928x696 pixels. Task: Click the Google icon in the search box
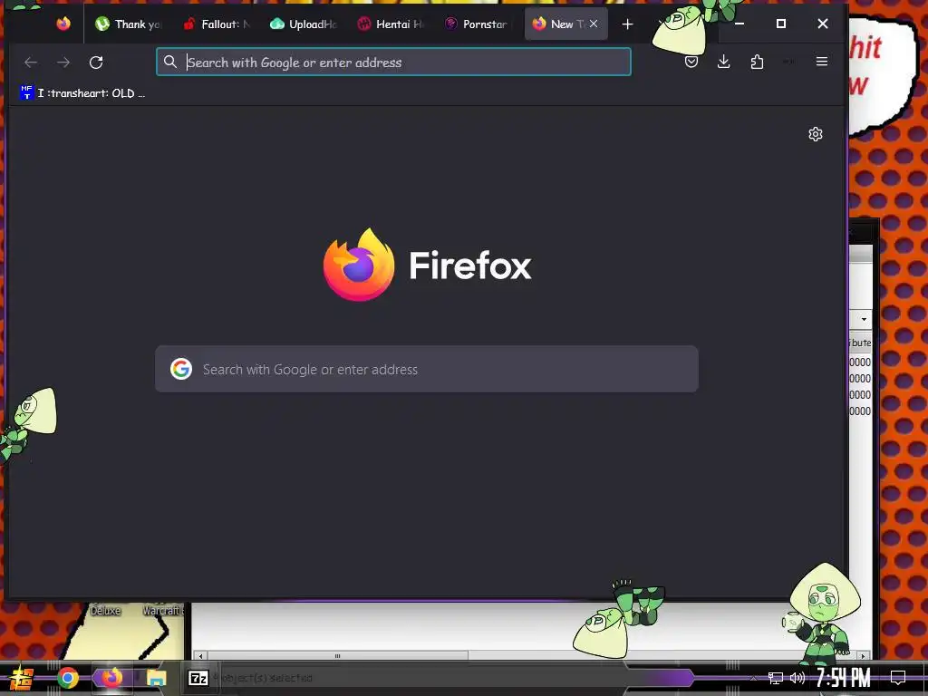(181, 369)
